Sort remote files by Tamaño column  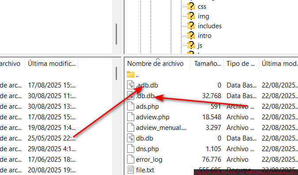point(207,64)
